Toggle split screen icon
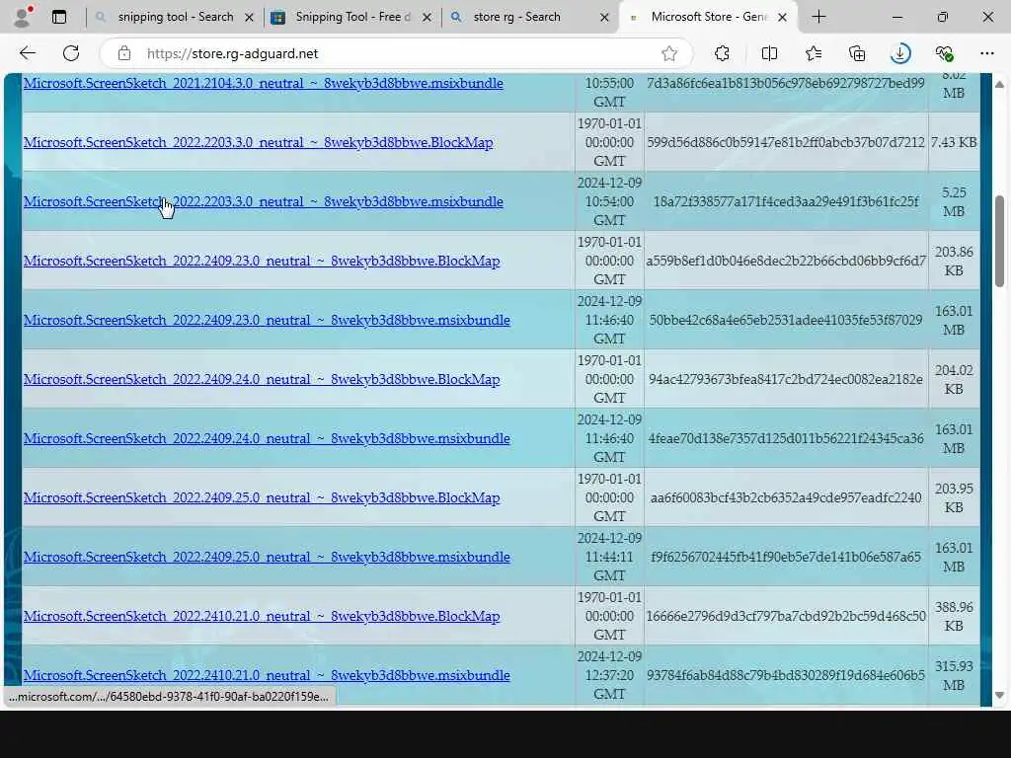1011x758 pixels. click(768, 53)
